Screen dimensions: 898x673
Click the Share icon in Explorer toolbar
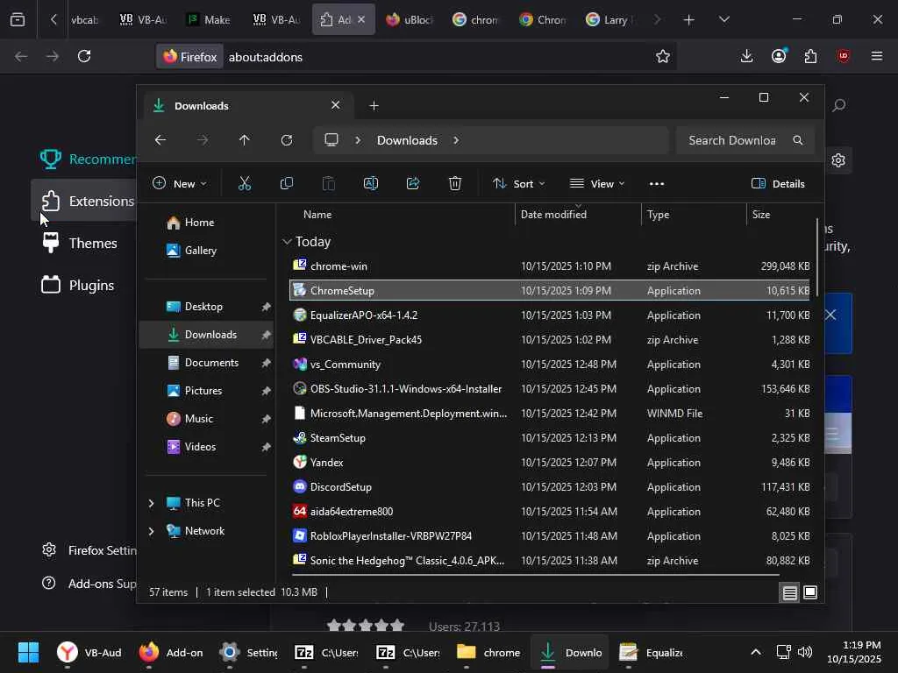[413, 184]
